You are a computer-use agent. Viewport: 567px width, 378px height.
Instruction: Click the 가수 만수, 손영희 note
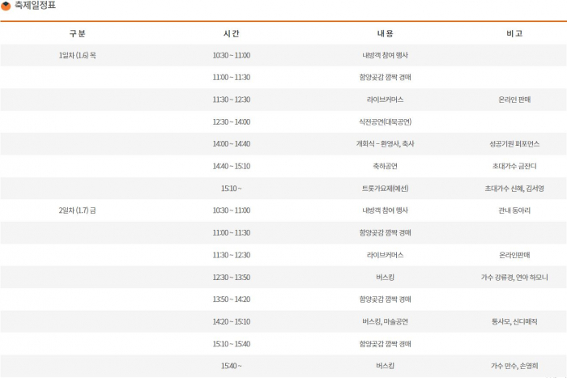[x=514, y=366]
